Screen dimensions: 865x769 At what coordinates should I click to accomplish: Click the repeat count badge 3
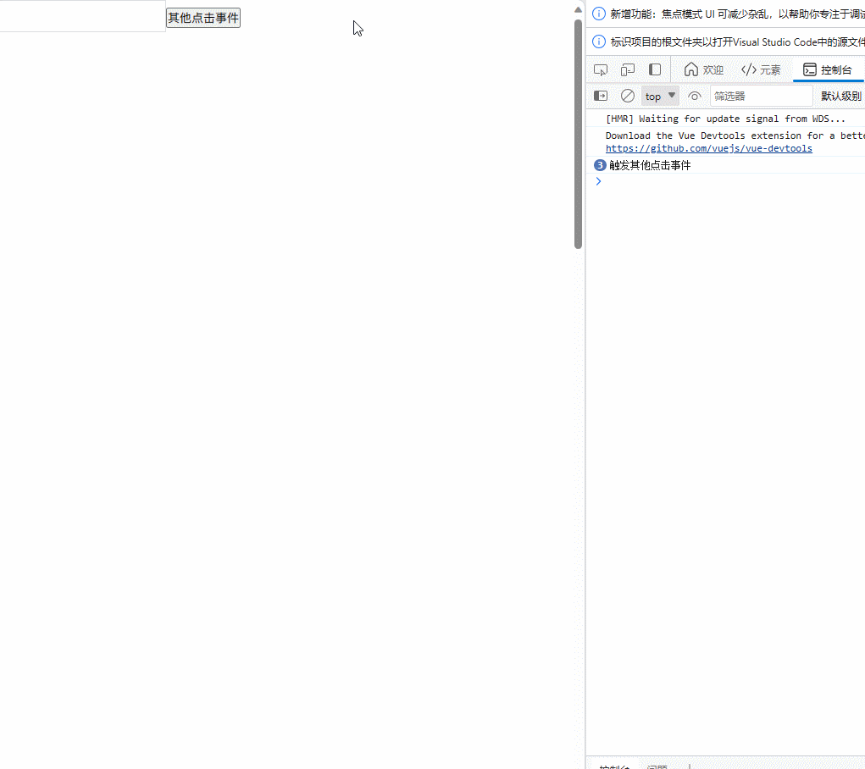[x=600, y=165]
